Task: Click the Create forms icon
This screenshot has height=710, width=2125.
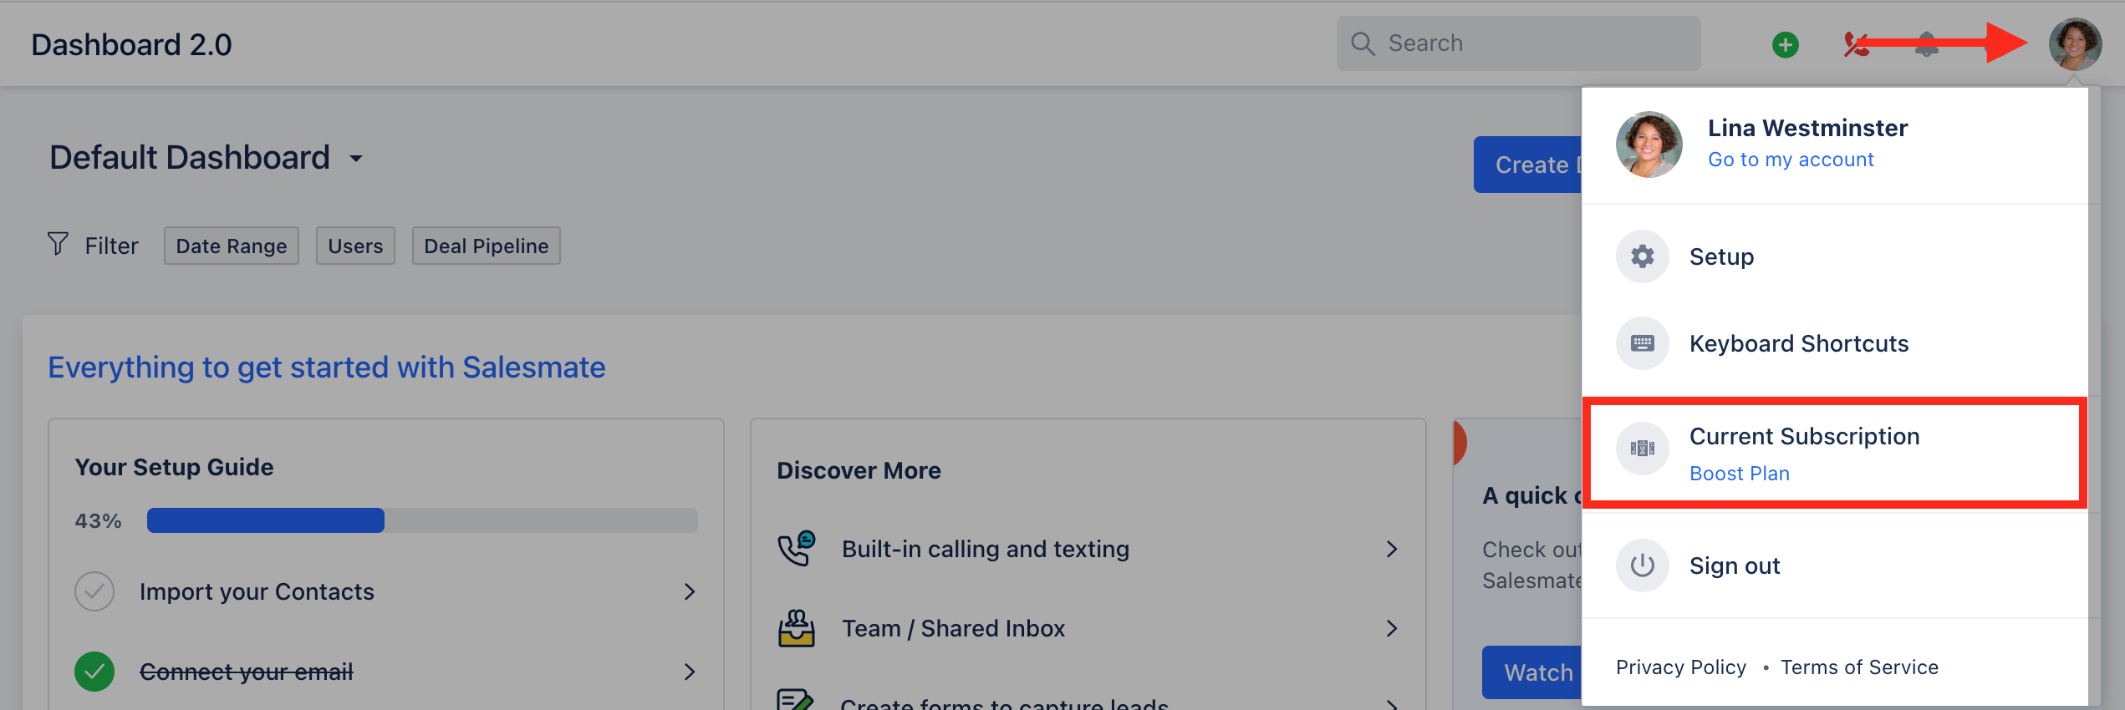Action: [795, 700]
